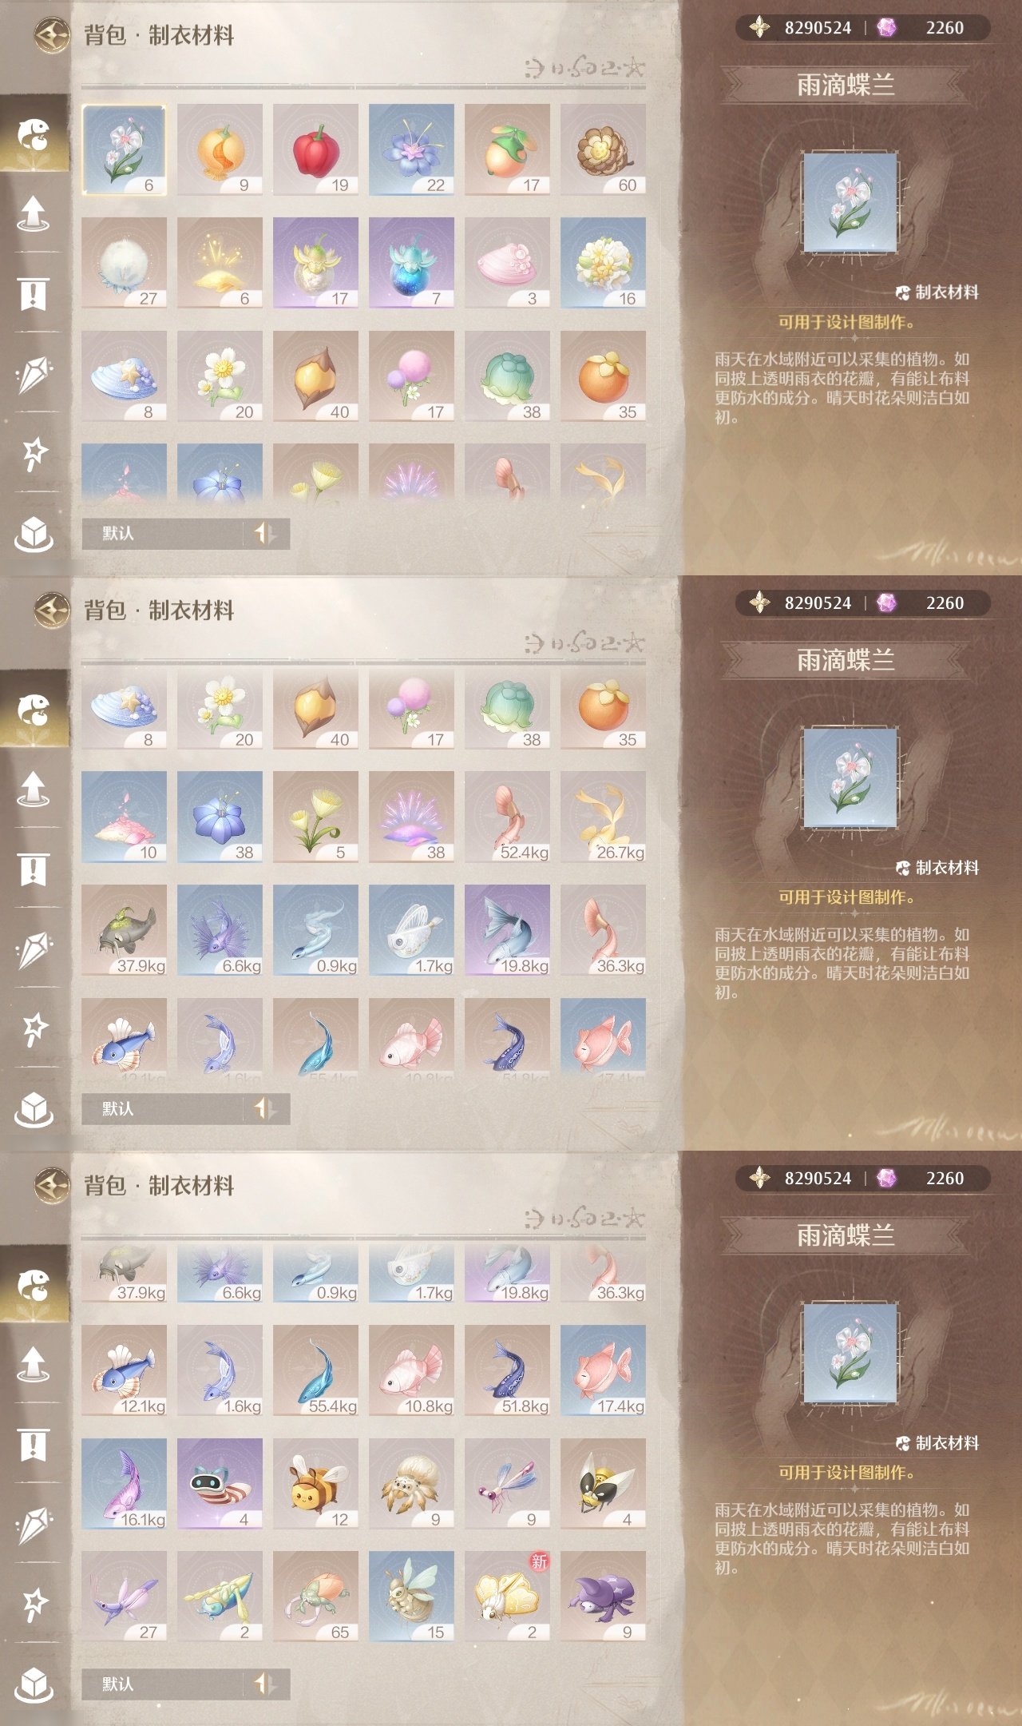1022x1726 pixels.
Task: Select the pinecone item with count 60
Action: [603, 149]
